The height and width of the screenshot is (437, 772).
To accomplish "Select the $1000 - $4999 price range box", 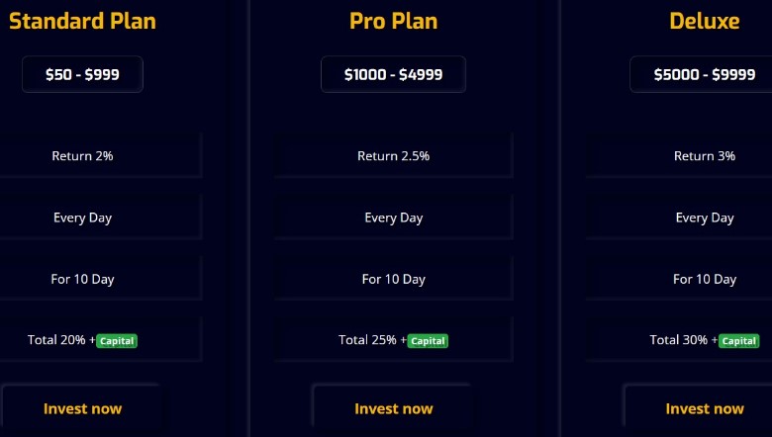I will pos(393,74).
